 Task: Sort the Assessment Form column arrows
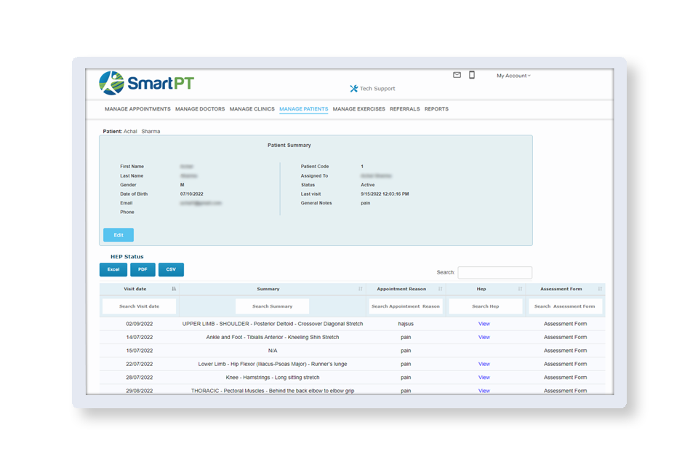600,289
